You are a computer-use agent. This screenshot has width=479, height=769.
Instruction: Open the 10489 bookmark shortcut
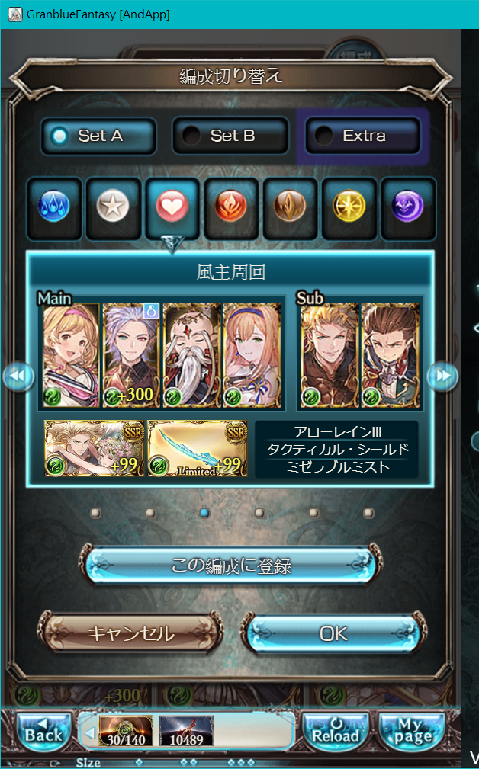(x=187, y=731)
